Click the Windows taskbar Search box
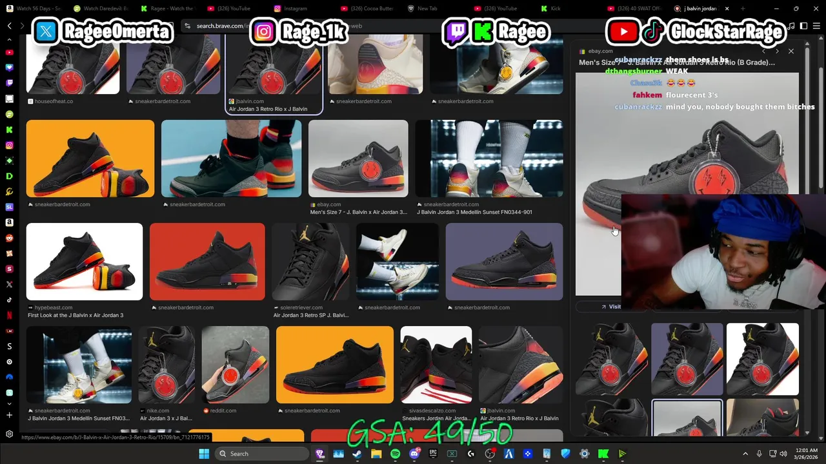This screenshot has width=826, height=464. [x=262, y=454]
